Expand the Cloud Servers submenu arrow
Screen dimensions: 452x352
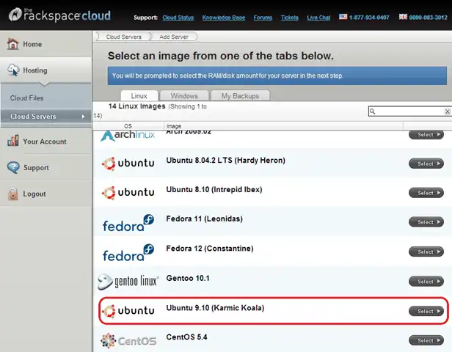click(83, 117)
